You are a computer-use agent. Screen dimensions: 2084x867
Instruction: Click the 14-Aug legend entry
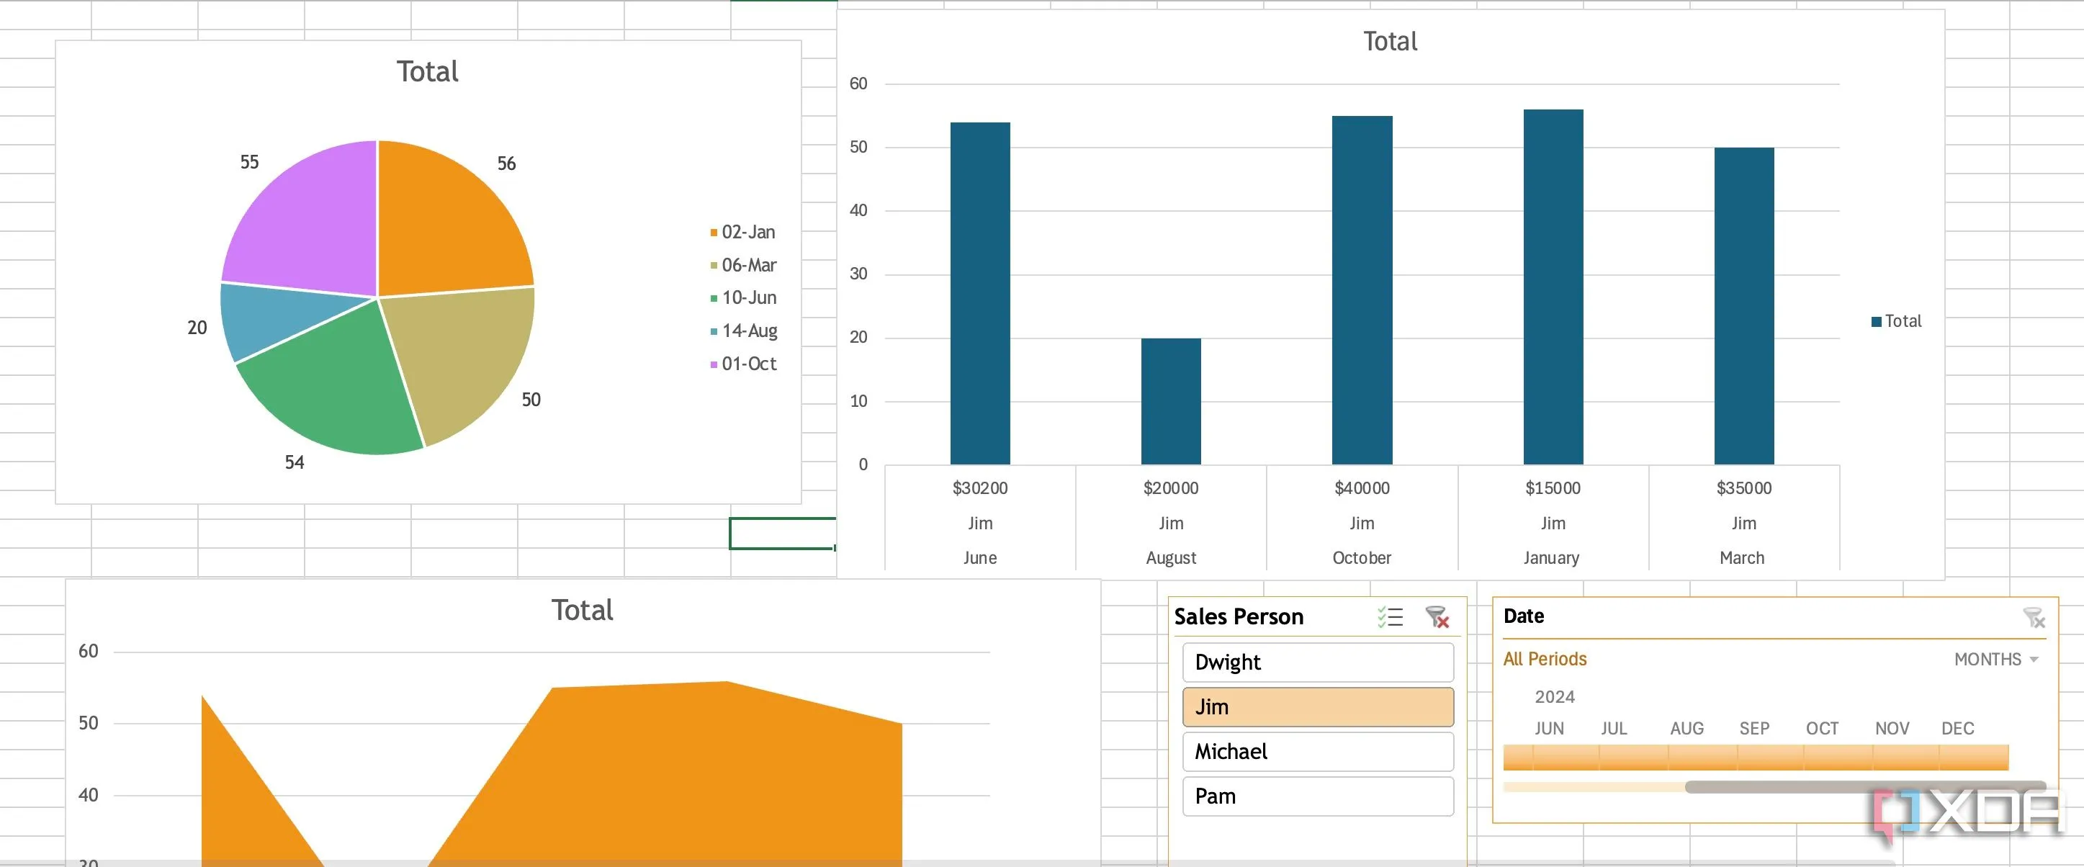(x=743, y=331)
